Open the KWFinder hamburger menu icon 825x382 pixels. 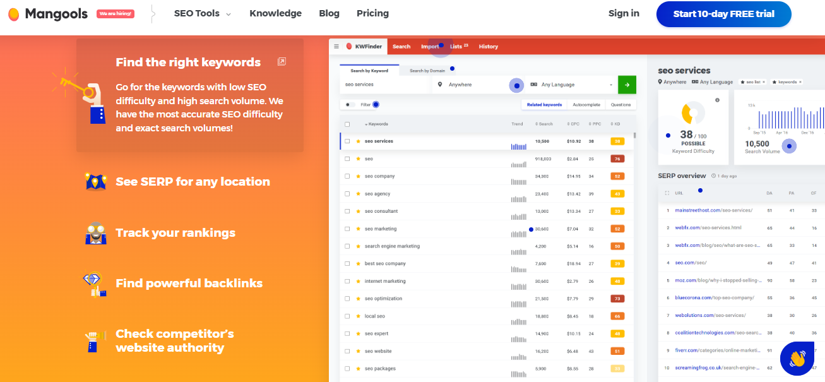pyautogui.click(x=336, y=46)
